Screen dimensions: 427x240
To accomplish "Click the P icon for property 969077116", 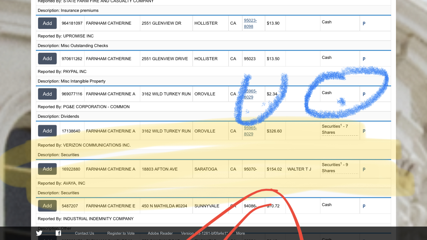I will 364,94.
